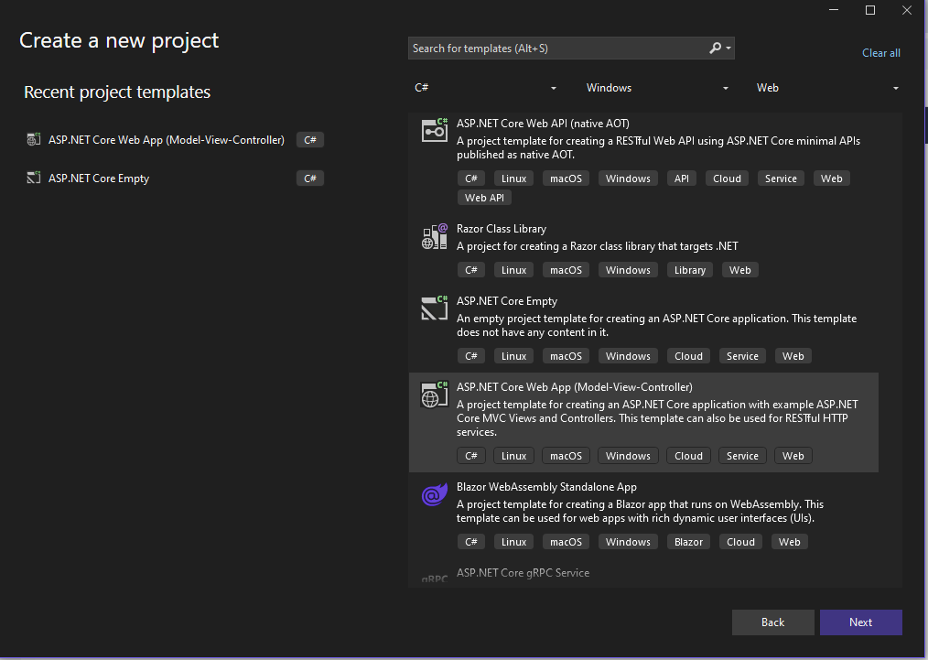Screen dimensions: 928x660
Task: Click the Model-View-Controller template icon in the list
Action: 434,395
